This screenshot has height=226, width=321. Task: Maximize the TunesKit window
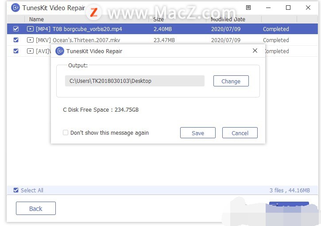pos(288,8)
